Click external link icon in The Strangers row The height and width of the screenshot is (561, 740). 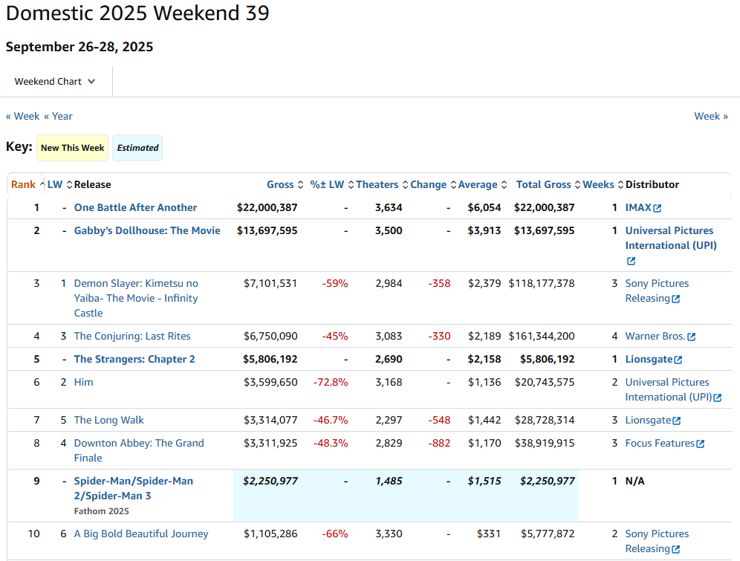(x=678, y=360)
